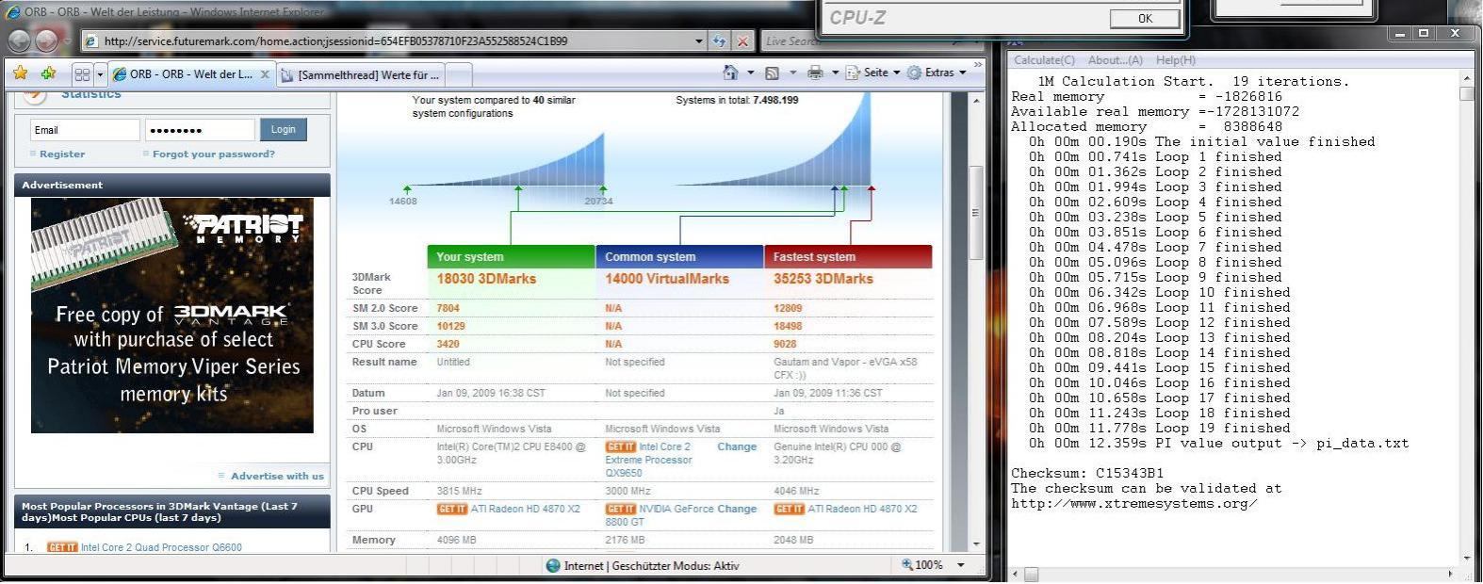Image resolution: width=1483 pixels, height=584 pixels.
Task: Click the zoom magnifier showing 100%
Action: pos(921,565)
